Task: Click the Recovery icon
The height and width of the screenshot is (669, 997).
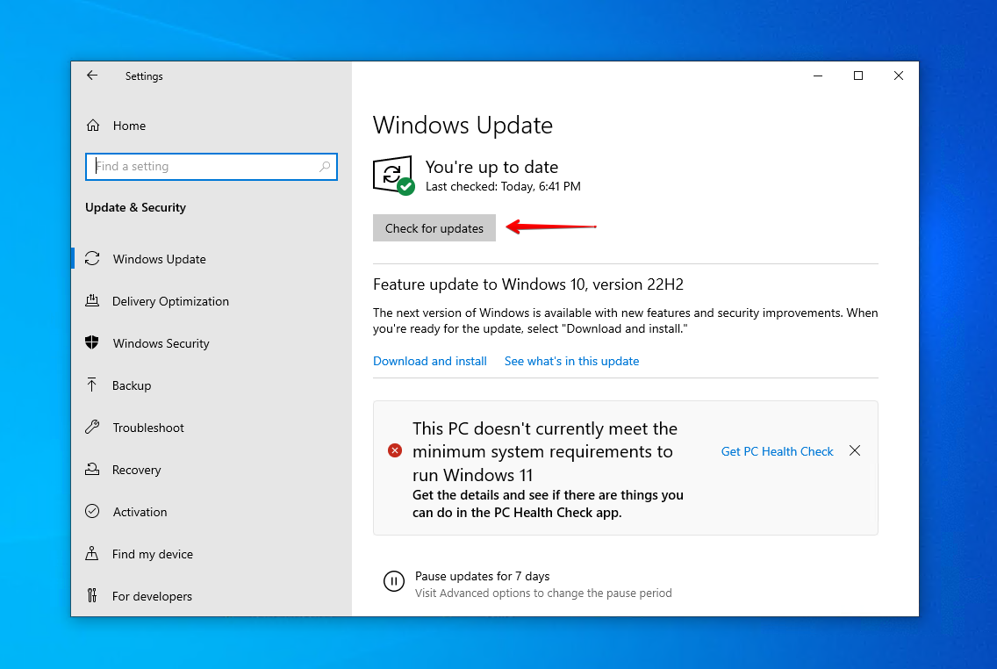Action: 92,470
